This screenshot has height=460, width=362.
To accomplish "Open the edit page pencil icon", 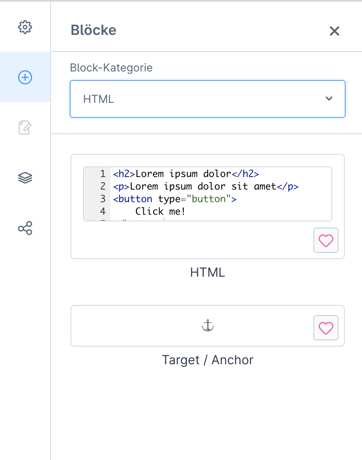I will point(25,127).
